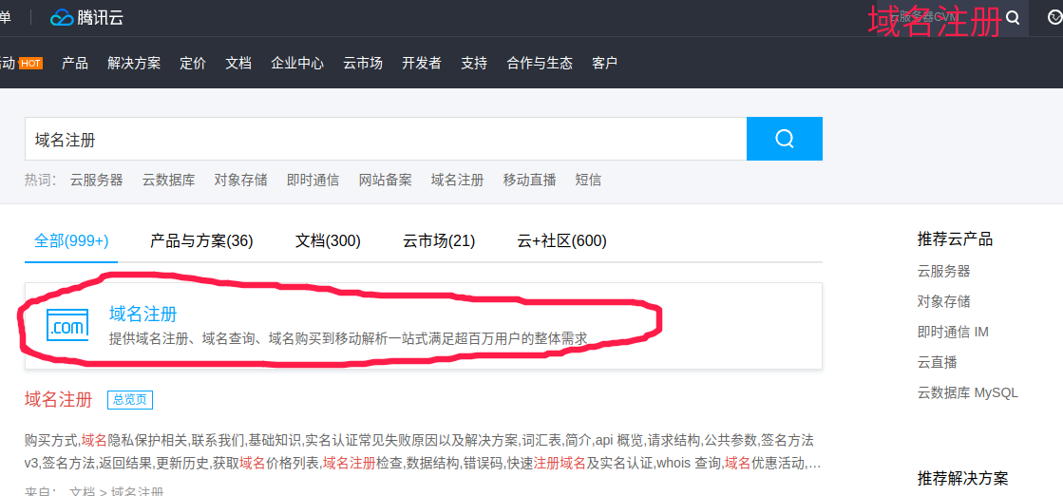Open the red 域名注册 result heading
The width and height of the screenshot is (1063, 496).
tap(58, 399)
